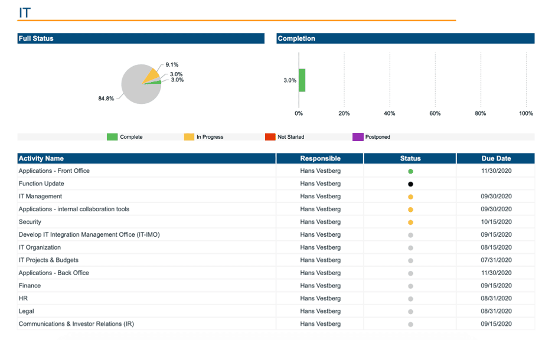Click due date 07/31/2020 for IT Projects

click(496, 260)
